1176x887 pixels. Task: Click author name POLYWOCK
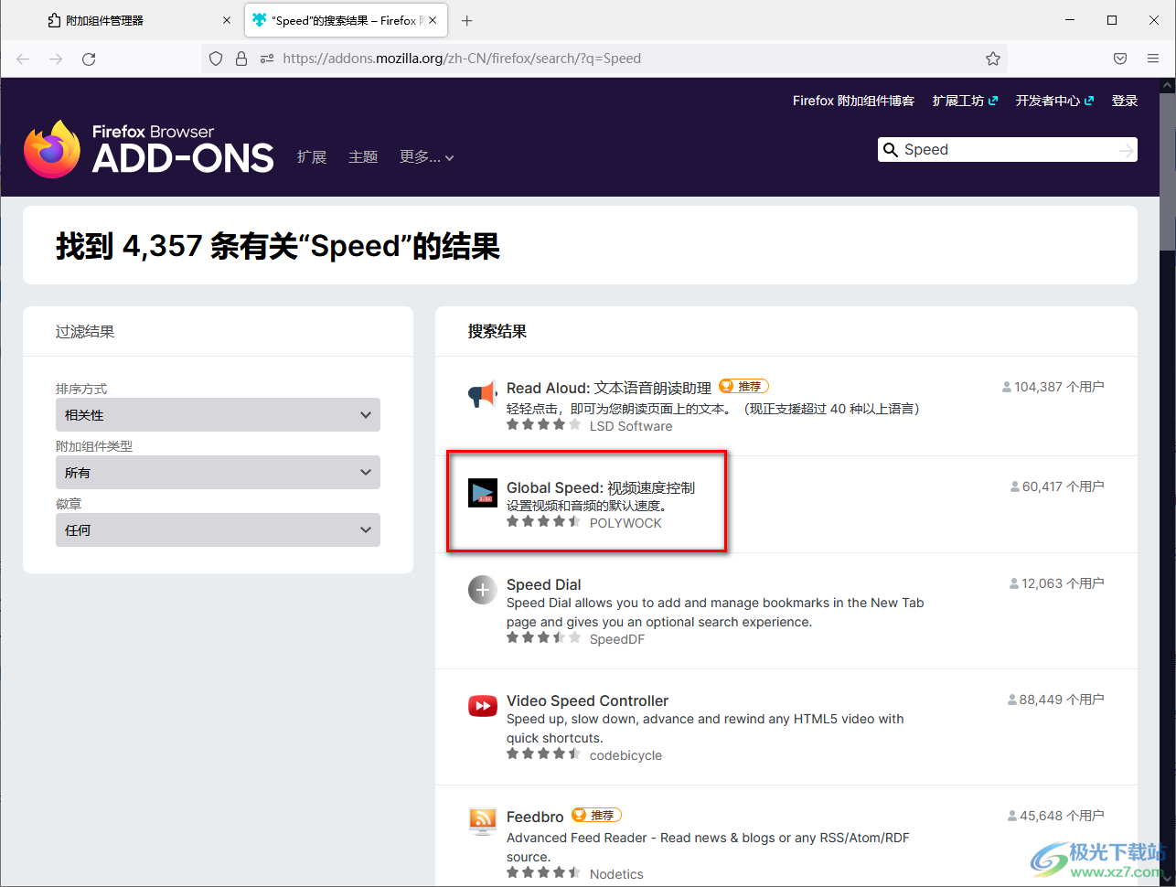625,523
